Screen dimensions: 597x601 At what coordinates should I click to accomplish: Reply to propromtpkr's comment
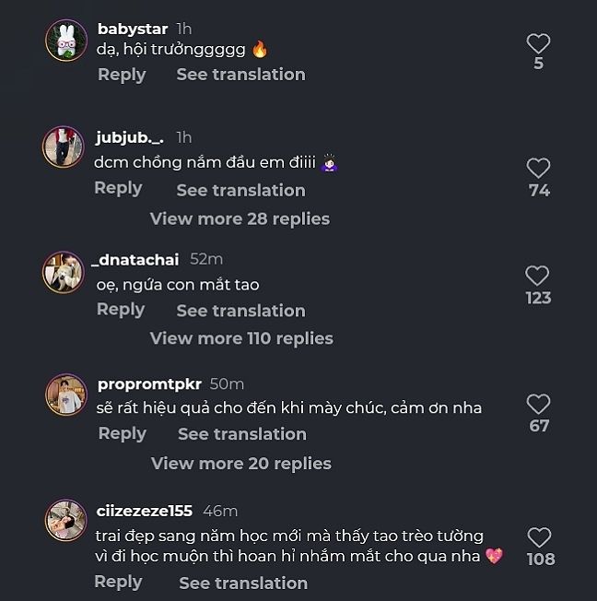click(122, 433)
